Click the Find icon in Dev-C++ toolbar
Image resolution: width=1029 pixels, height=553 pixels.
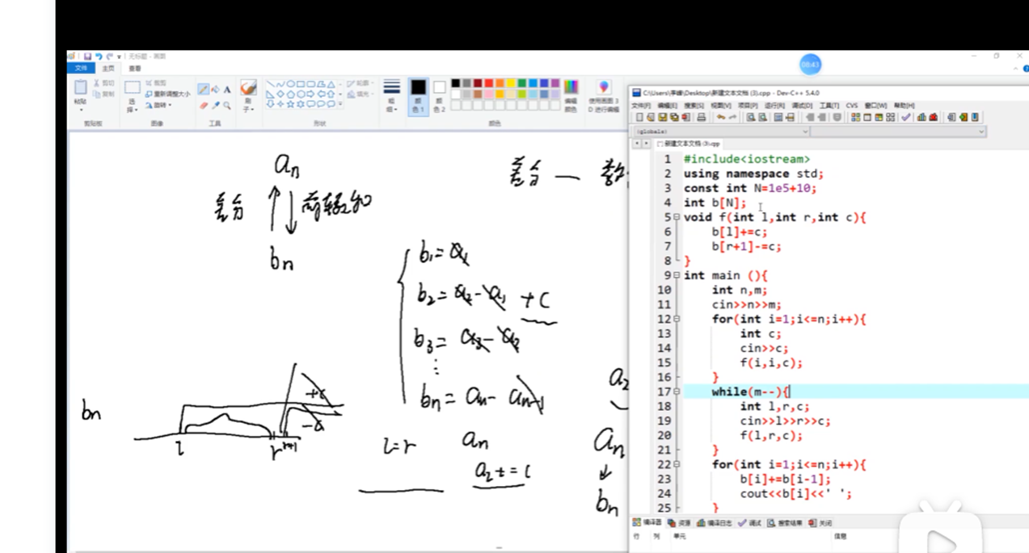click(751, 118)
